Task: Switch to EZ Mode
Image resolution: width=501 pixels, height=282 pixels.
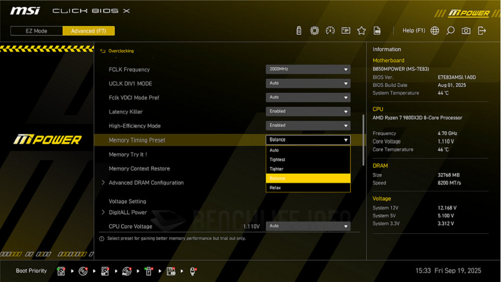Action: [37, 31]
